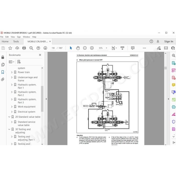The width and height of the screenshot is (176, 176).
Task: Go to previous page arrow
Action: pyautogui.click(x=38, y=48)
